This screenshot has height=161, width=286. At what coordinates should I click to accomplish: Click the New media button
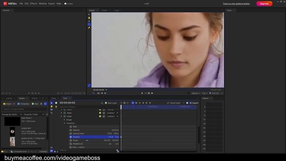pos(35,104)
